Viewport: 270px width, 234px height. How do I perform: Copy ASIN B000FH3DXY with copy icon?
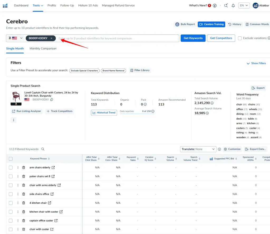pyautogui.click(x=51, y=99)
